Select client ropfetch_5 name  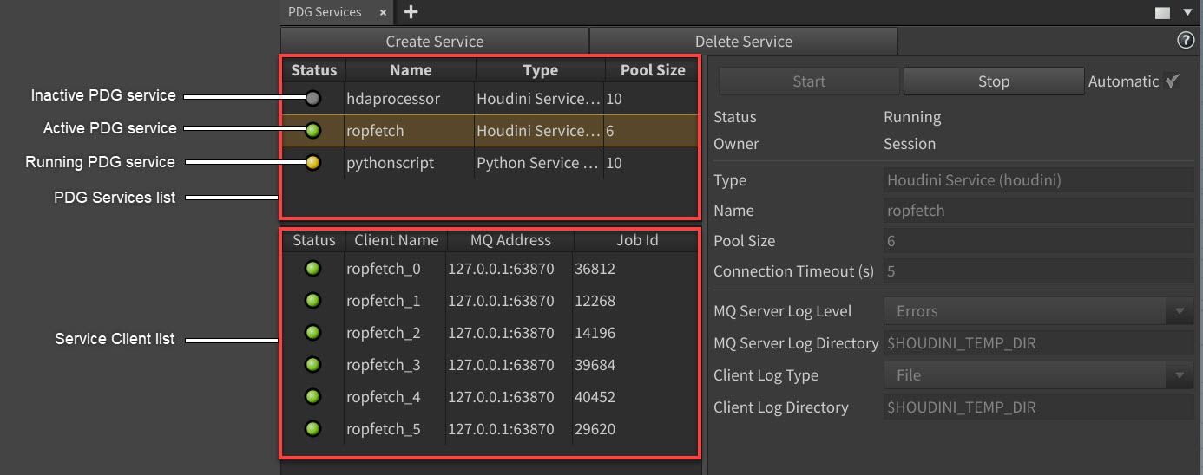[383, 429]
